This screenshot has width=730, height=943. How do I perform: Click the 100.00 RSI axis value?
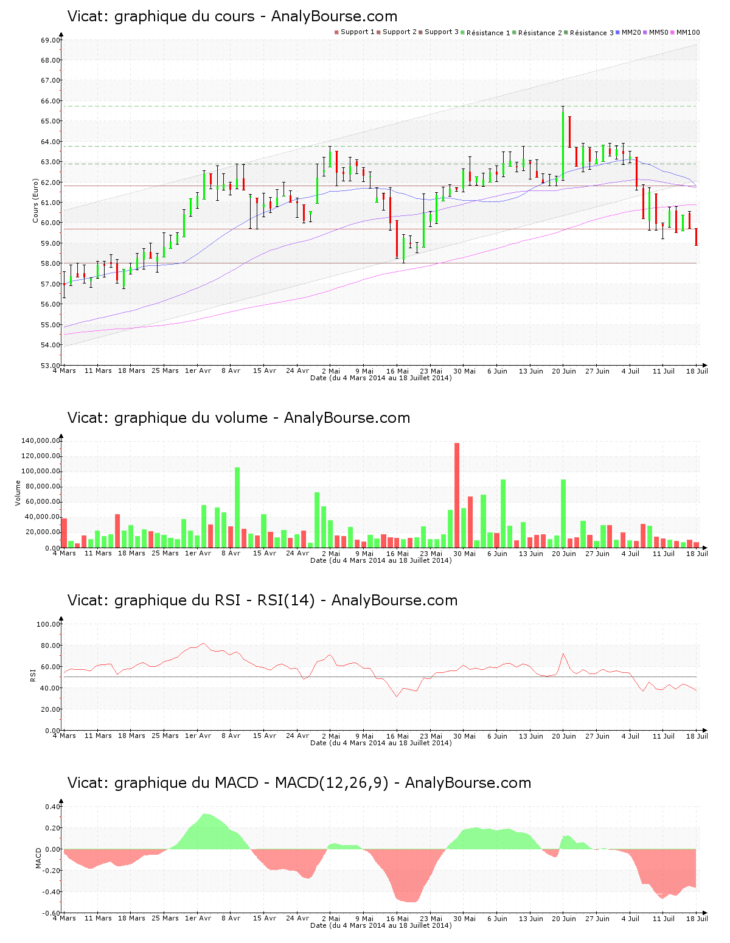(x=48, y=624)
